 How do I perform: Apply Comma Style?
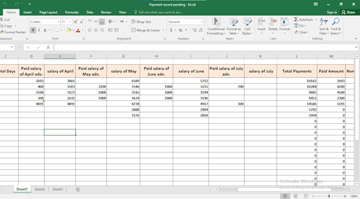[x=186, y=30]
